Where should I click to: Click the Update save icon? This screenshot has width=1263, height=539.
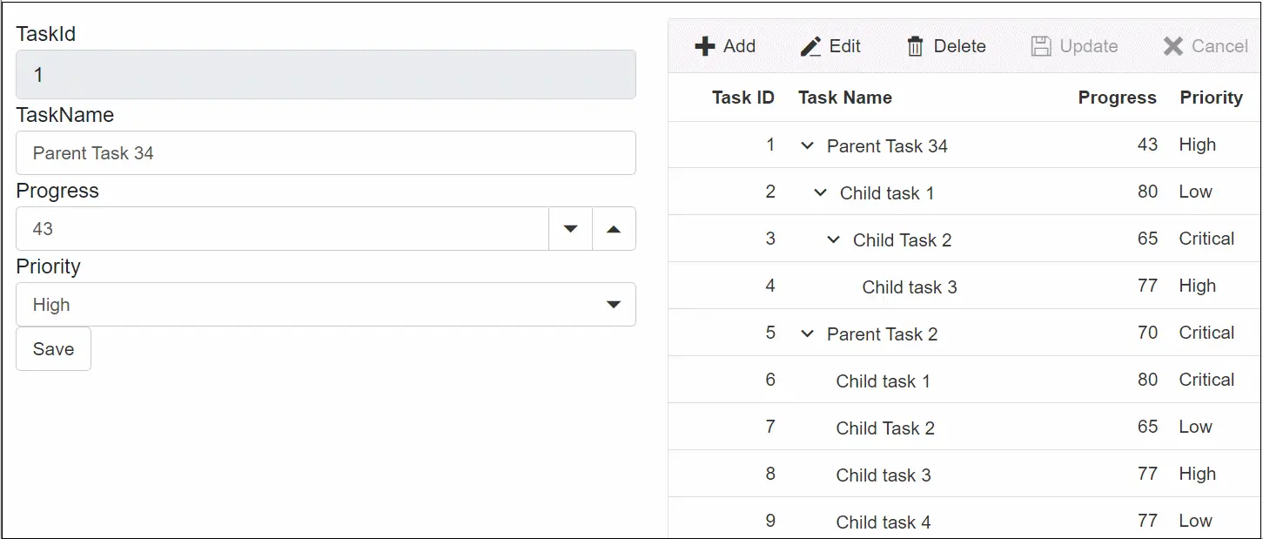1041,45
